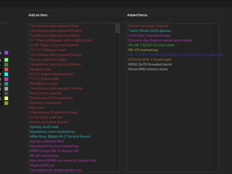Select the Item case row
This screenshot has width=232, height=174.
pos(37,108)
